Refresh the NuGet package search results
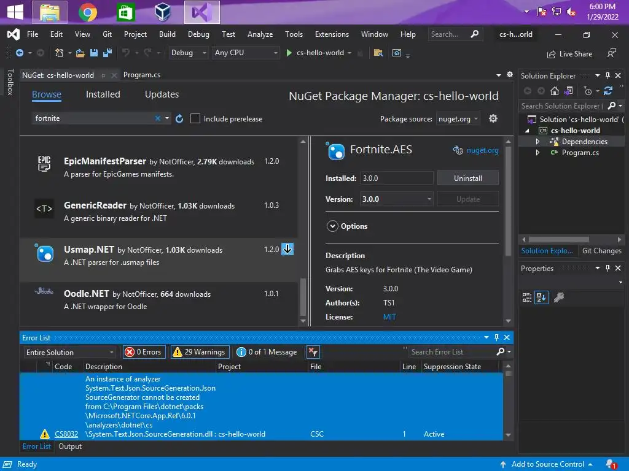The height and width of the screenshot is (471, 629). [179, 118]
